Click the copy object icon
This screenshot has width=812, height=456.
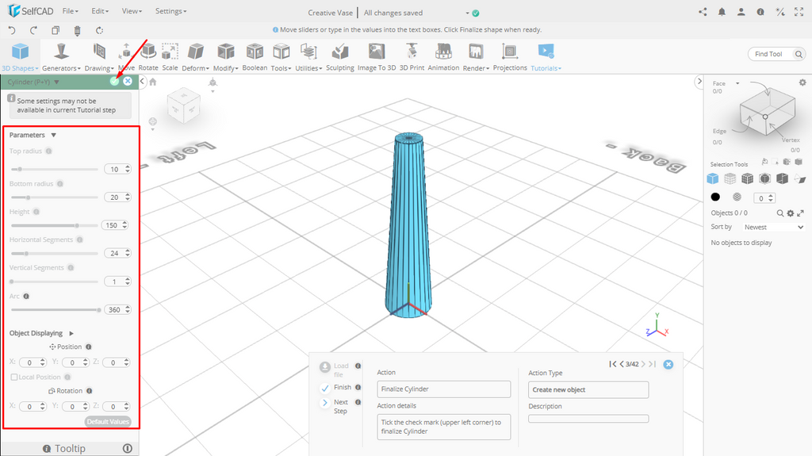56,31
